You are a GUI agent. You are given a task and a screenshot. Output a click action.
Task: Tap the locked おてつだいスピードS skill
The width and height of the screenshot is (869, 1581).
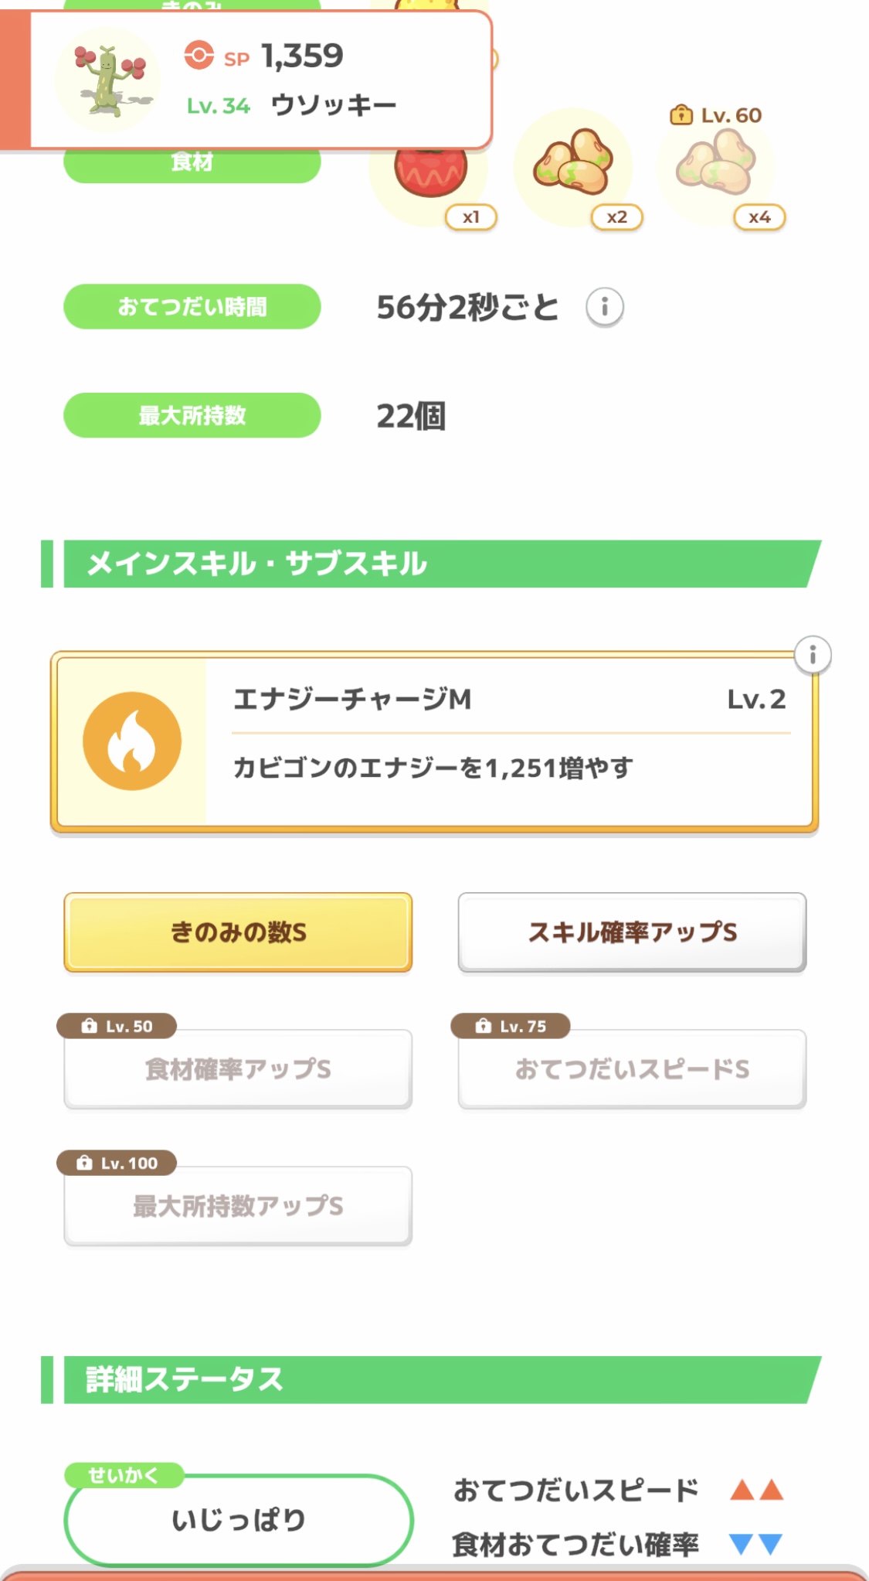632,1068
